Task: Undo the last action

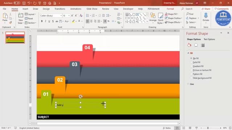Action: click(x=29, y=3)
